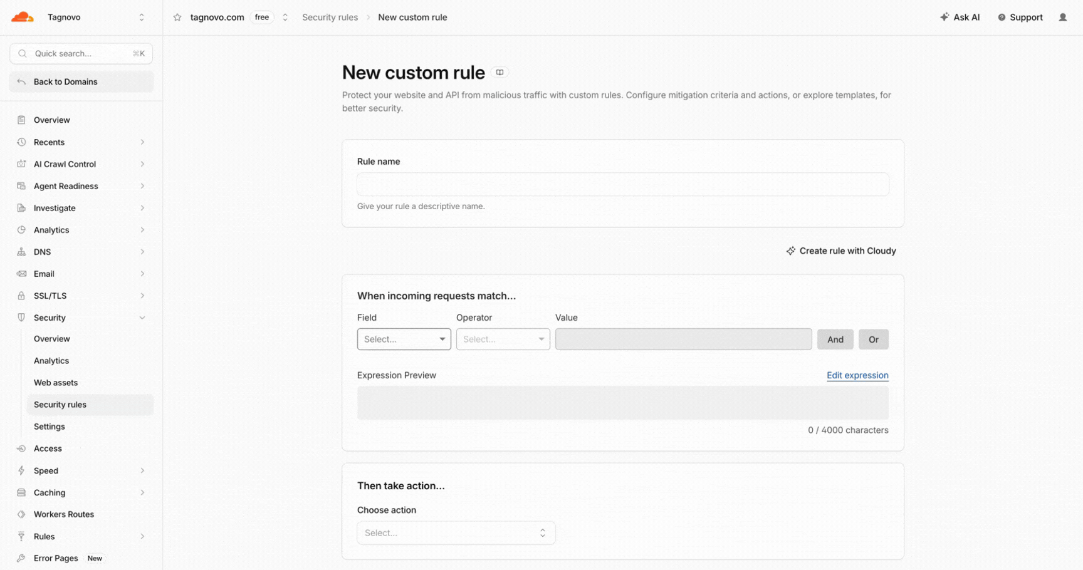Image resolution: width=1083 pixels, height=570 pixels.
Task: Click the AI Crawl Control icon
Action: (21, 164)
